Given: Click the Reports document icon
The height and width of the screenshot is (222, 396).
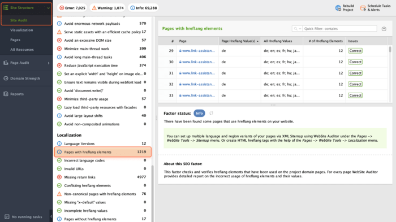Looking at the screenshot, I should pos(6,94).
